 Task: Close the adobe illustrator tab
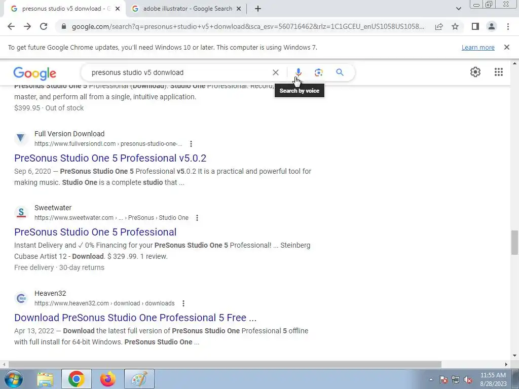click(x=239, y=9)
